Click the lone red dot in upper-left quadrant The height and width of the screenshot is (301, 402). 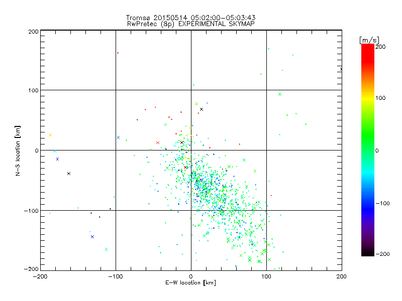click(118, 53)
